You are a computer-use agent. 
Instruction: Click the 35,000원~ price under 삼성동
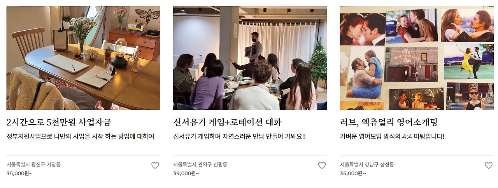[353, 173]
